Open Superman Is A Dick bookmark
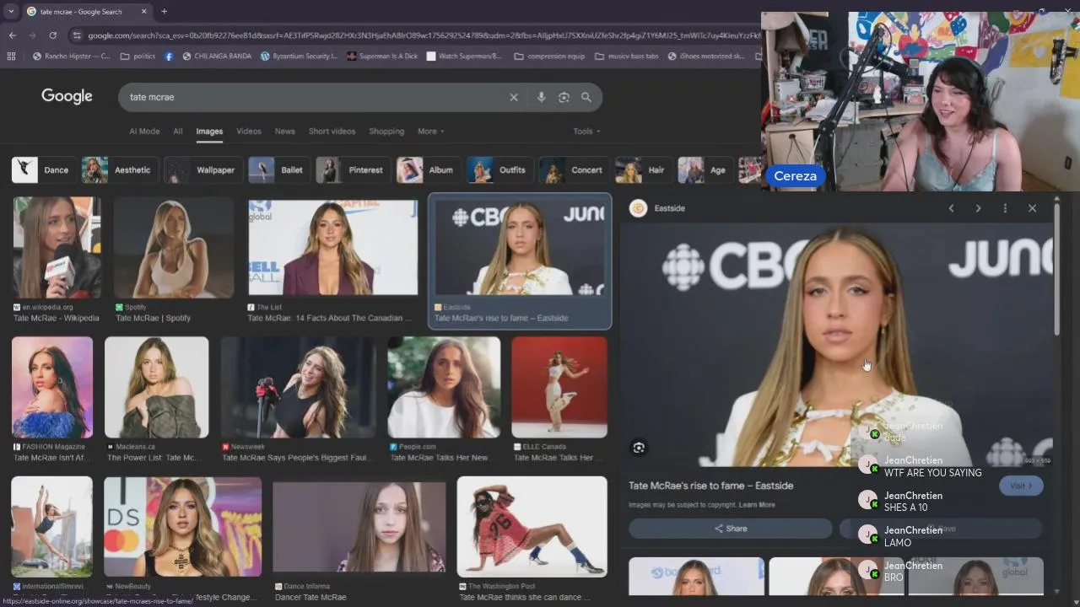 tap(381, 56)
